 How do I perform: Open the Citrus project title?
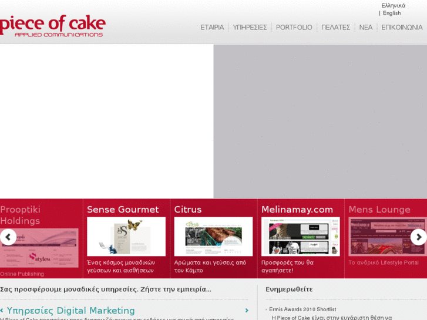click(x=188, y=210)
